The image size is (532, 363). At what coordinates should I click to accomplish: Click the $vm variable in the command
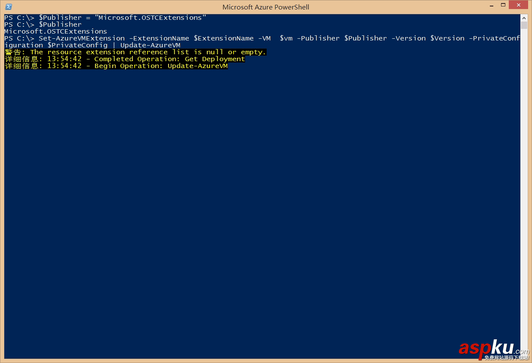(286, 38)
